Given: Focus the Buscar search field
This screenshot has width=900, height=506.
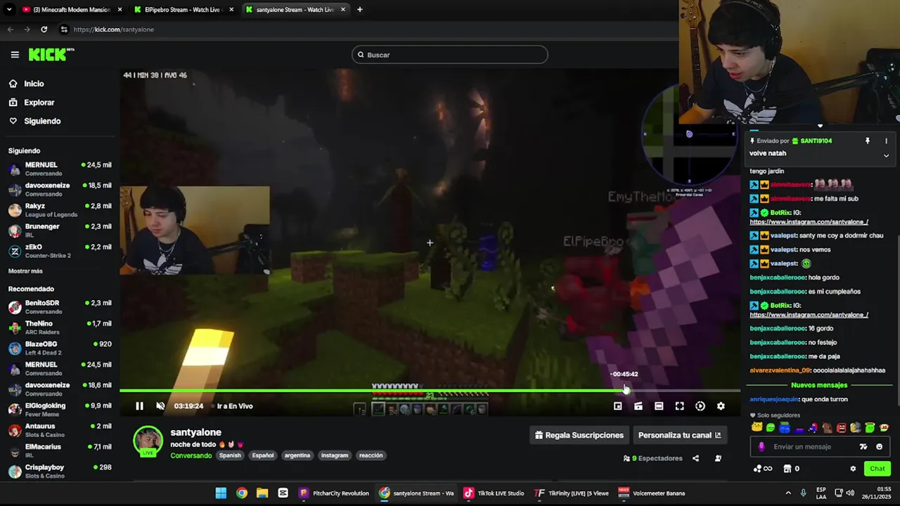Looking at the screenshot, I should [450, 55].
